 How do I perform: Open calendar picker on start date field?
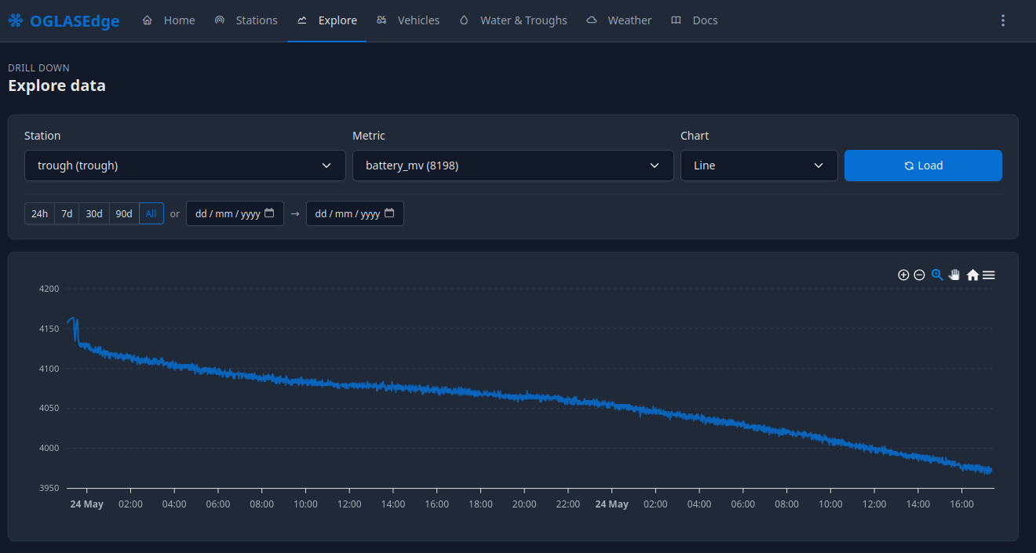coord(269,213)
